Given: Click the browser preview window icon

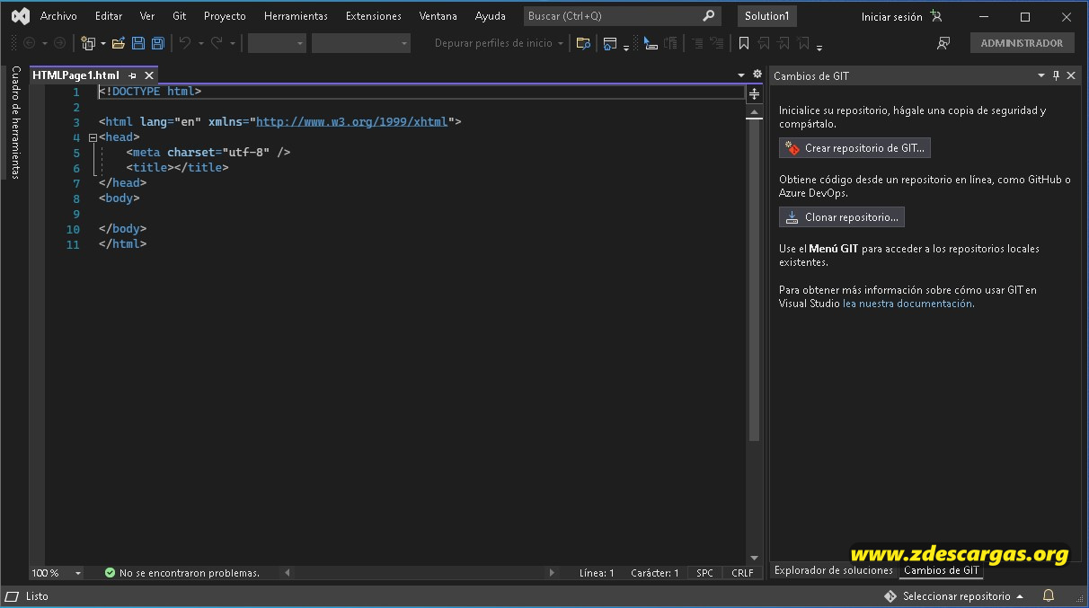Looking at the screenshot, I should (610, 43).
